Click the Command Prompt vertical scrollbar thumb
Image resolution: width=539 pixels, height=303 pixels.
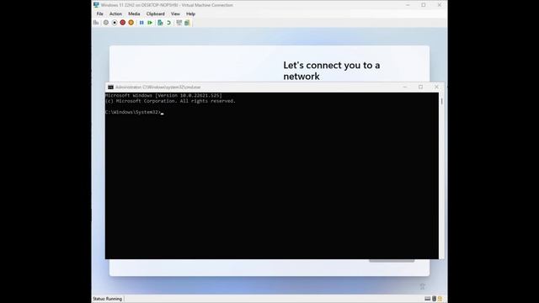(441, 101)
